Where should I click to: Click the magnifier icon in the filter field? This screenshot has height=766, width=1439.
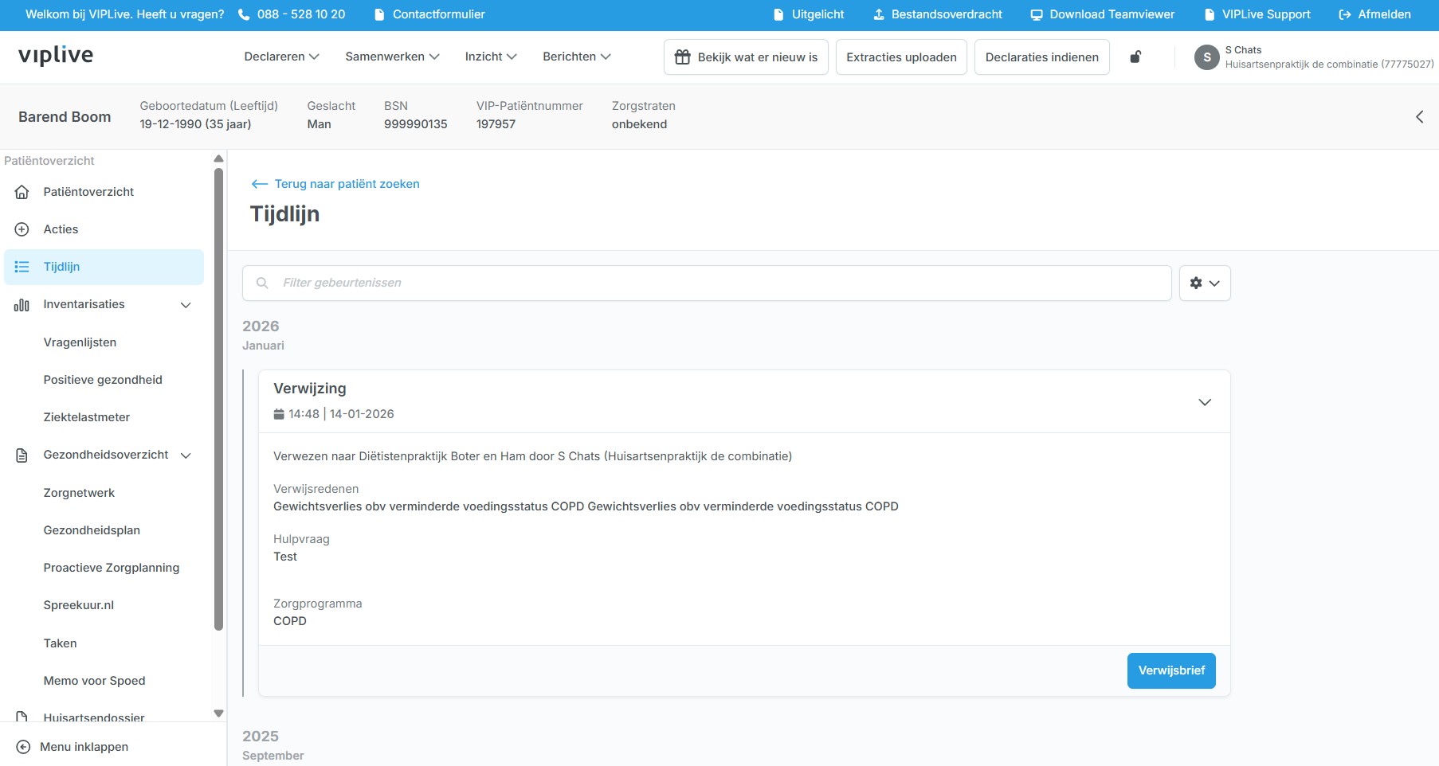pos(262,283)
